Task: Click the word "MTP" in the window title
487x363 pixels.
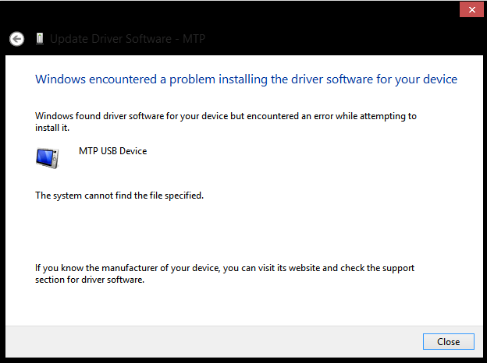Action: [x=194, y=38]
